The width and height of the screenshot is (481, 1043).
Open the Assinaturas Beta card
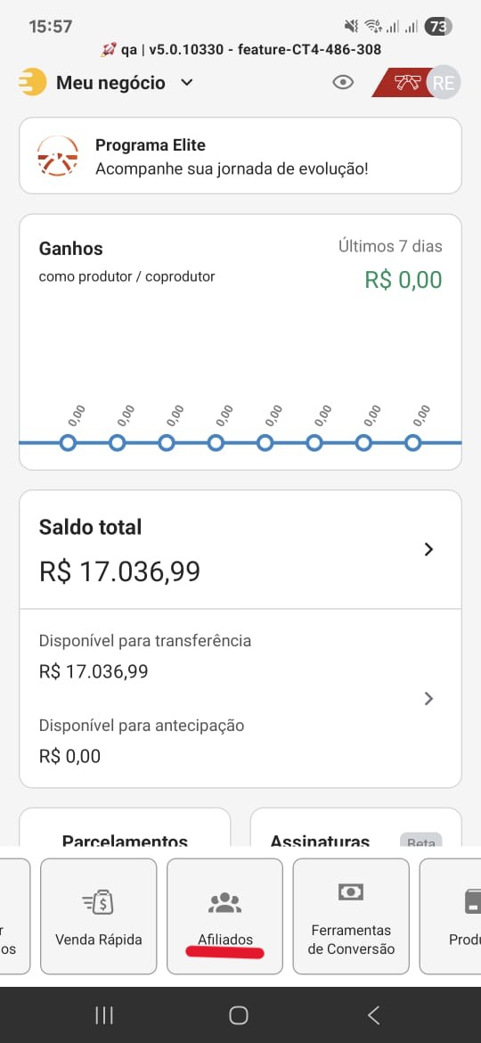pyautogui.click(x=356, y=826)
